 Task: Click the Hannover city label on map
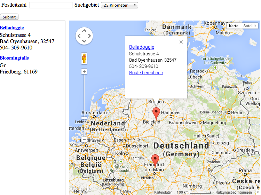click(171, 112)
